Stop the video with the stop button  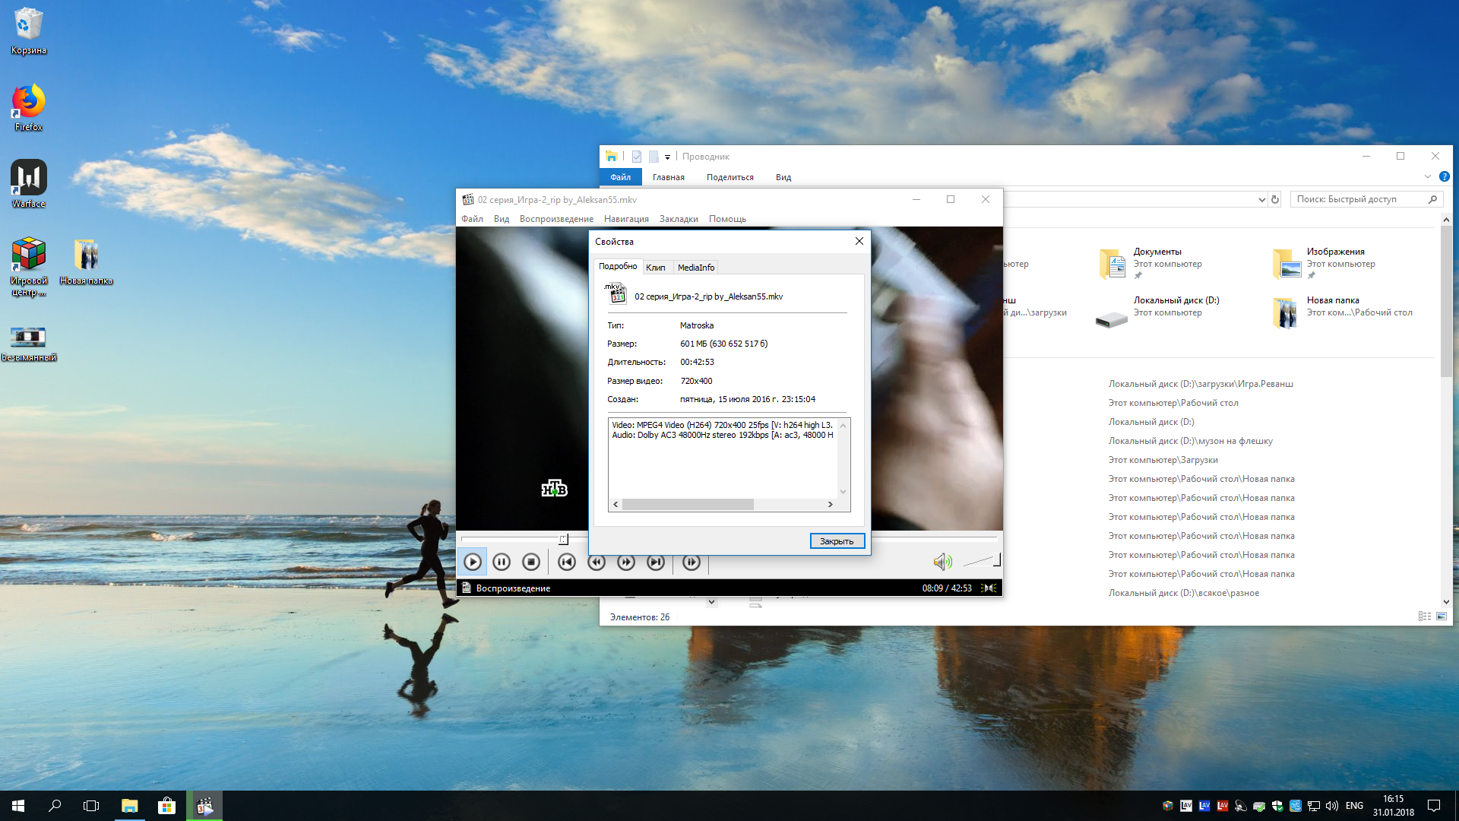tap(531, 562)
